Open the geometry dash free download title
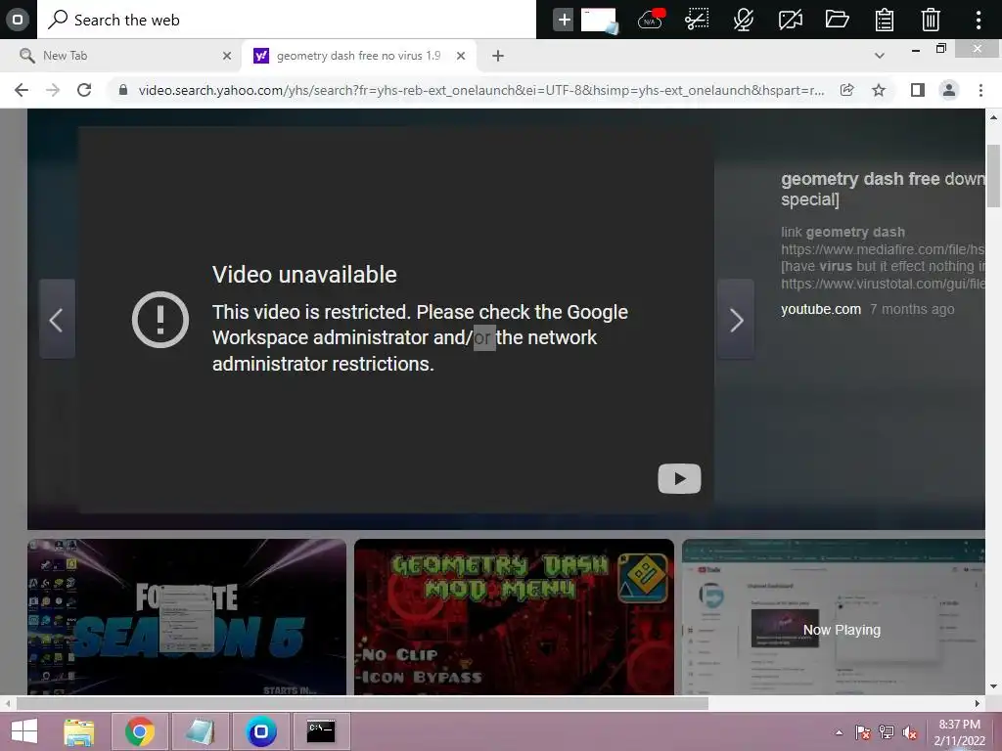This screenshot has height=751, width=1002. (x=883, y=189)
